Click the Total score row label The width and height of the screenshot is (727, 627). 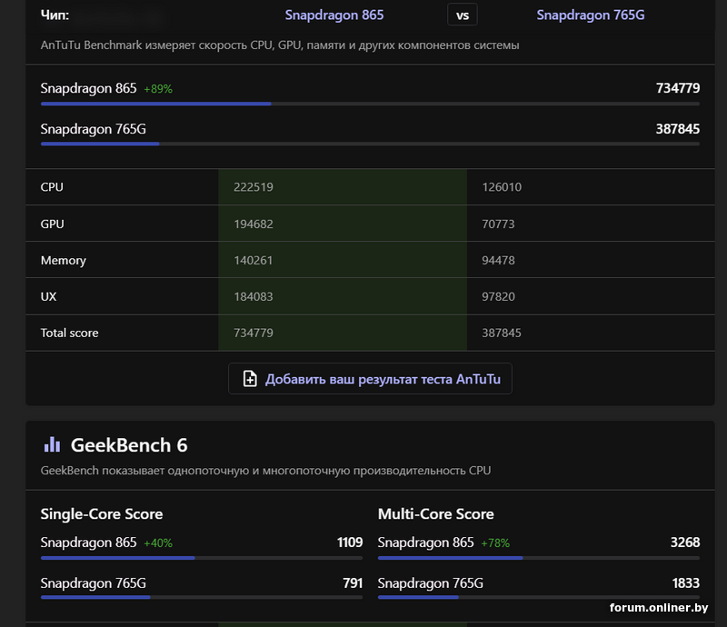(69, 333)
